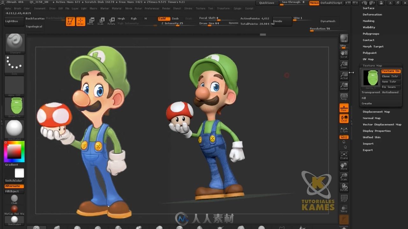The image size is (408, 229).
Task: Open the BrushTxtr texture selector
Action: (x=15, y=108)
